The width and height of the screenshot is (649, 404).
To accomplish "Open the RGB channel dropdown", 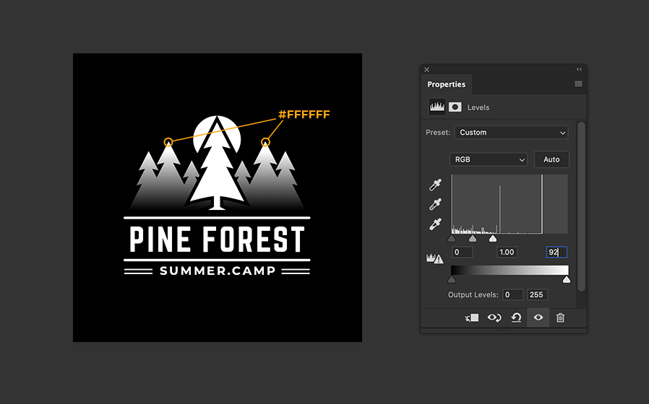I will (489, 159).
